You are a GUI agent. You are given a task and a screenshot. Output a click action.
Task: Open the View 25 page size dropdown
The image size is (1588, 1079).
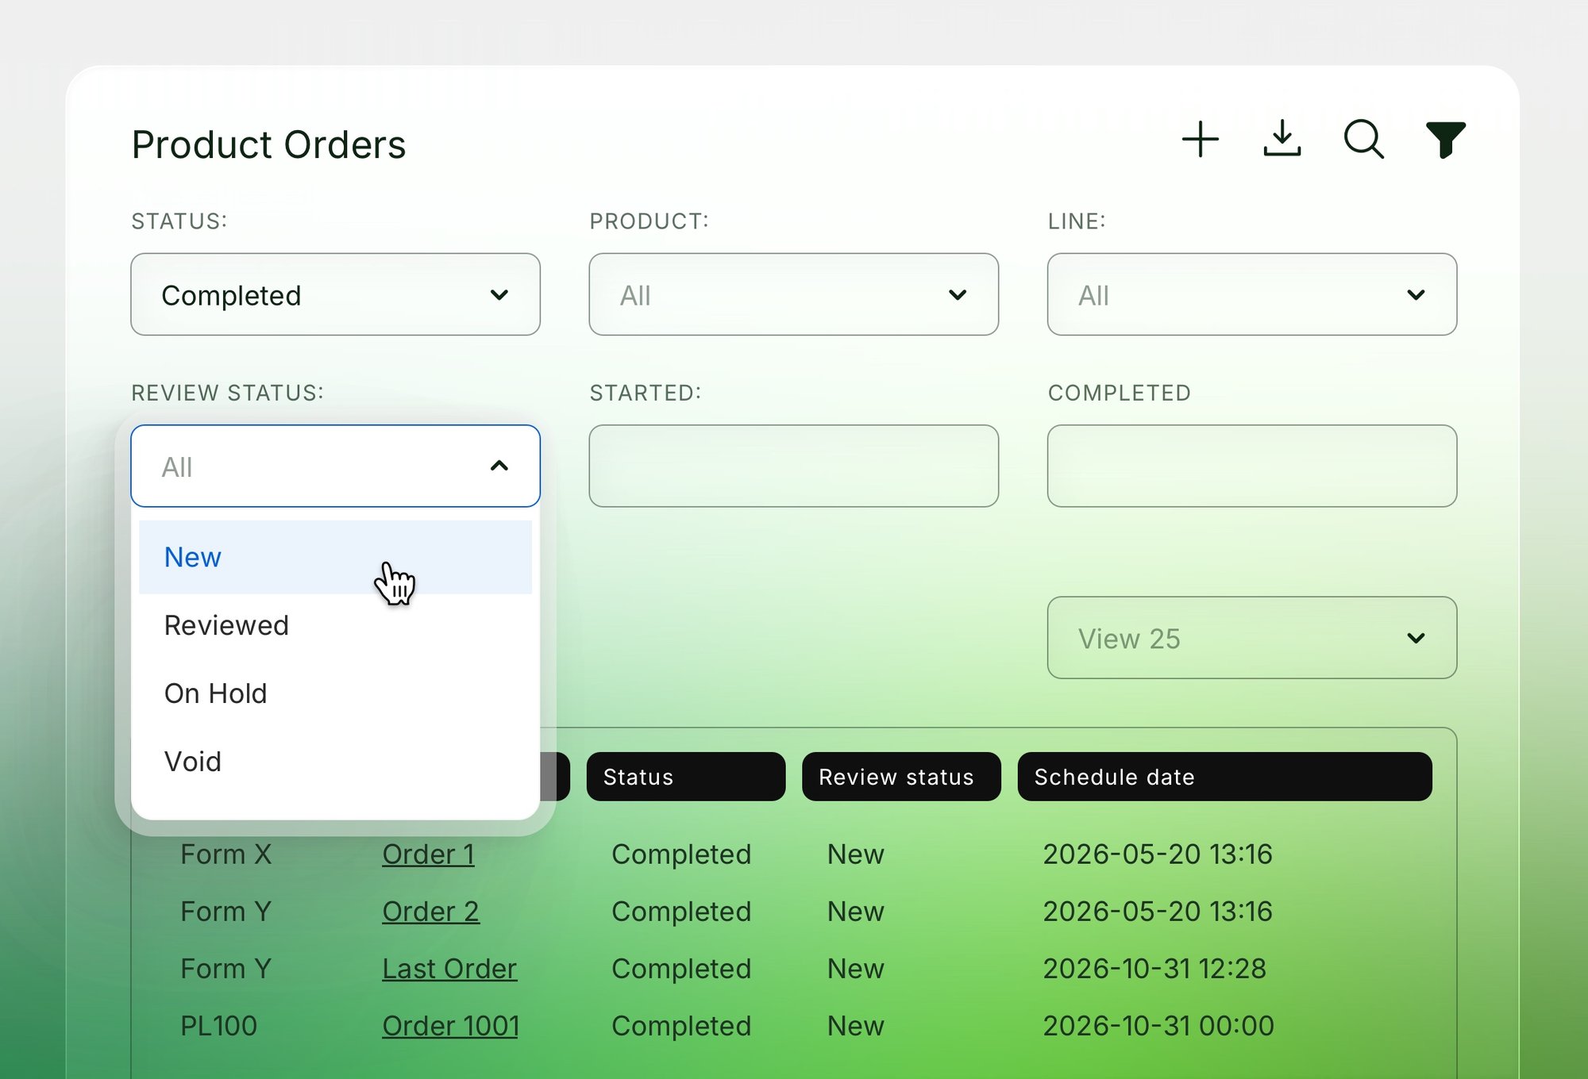1251,637
